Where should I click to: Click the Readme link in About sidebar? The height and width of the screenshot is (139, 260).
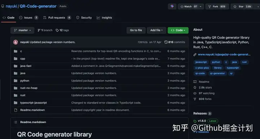204,82
